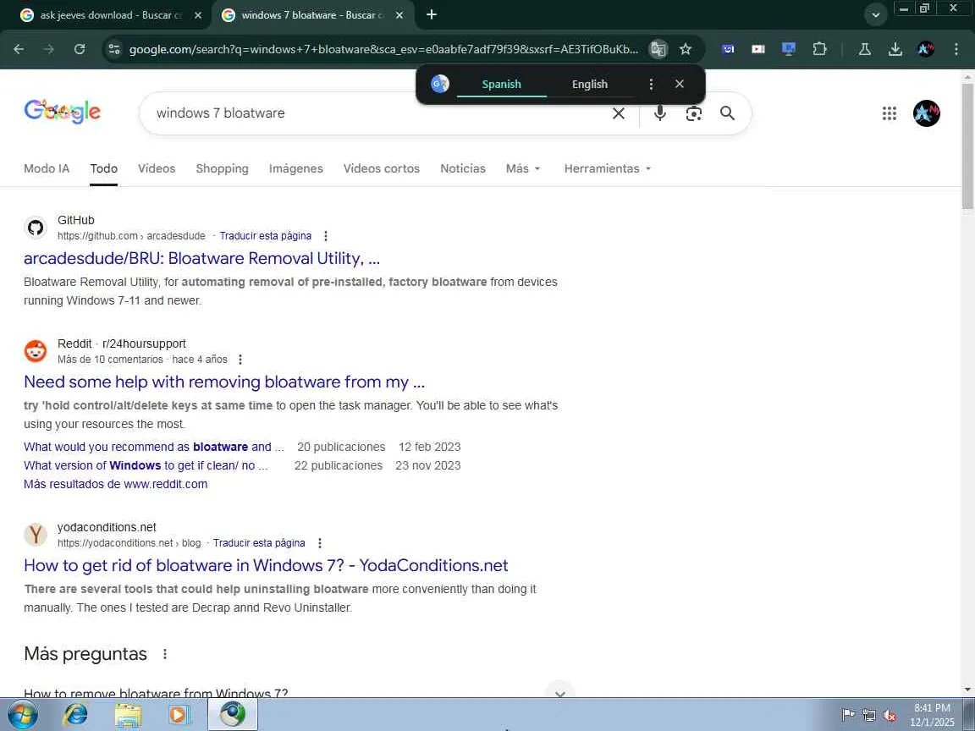Viewport: 975px width, 731px height.
Task: Open Windows Explorer folder in taskbar
Action: [128, 715]
